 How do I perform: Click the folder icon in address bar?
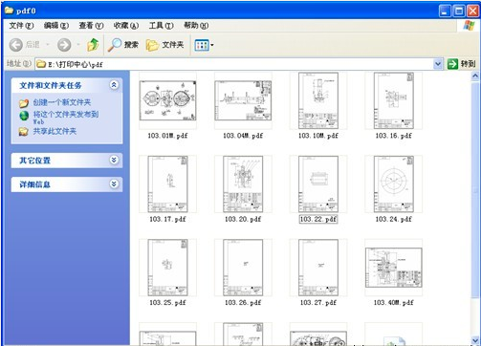(41, 64)
